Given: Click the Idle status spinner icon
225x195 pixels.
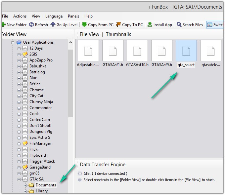Looking at the screenshot, I should (80, 174).
